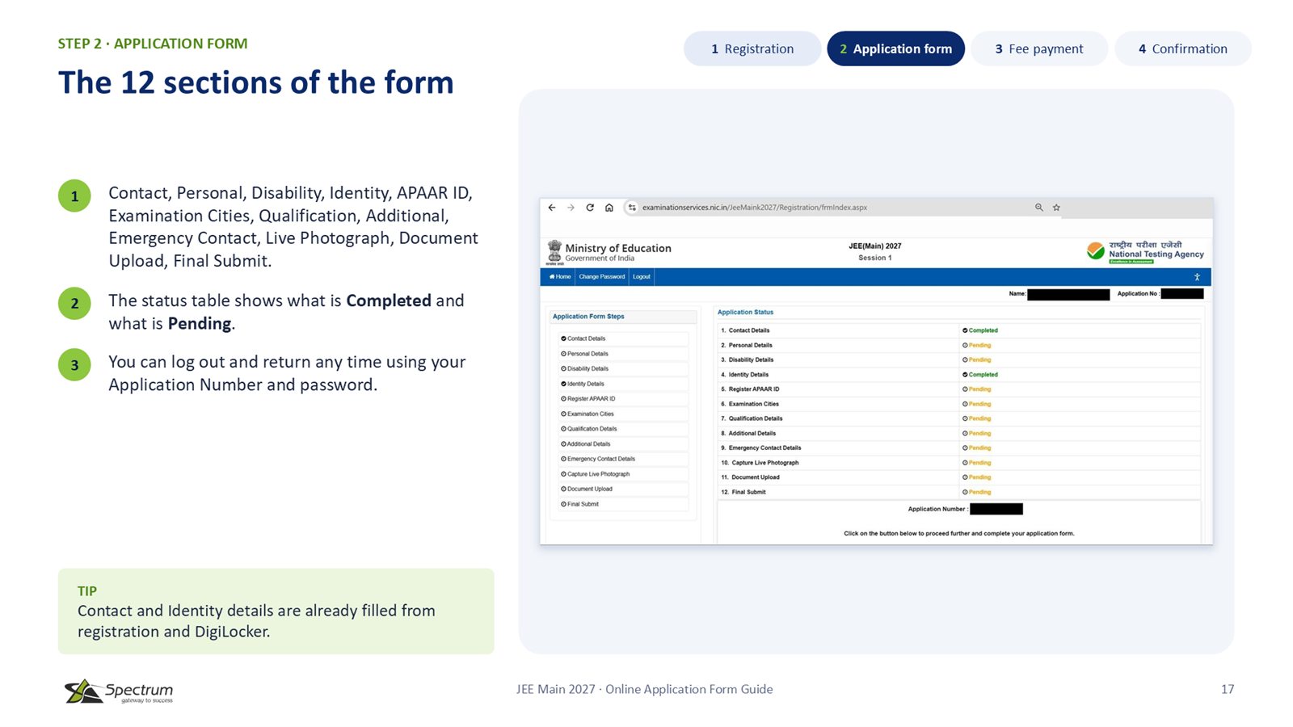Click Pending status in Personal Details row

pyautogui.click(x=977, y=345)
